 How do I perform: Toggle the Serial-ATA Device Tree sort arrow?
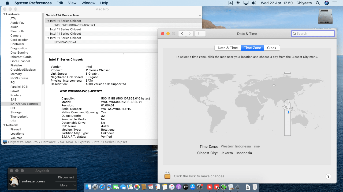tap(200, 15)
